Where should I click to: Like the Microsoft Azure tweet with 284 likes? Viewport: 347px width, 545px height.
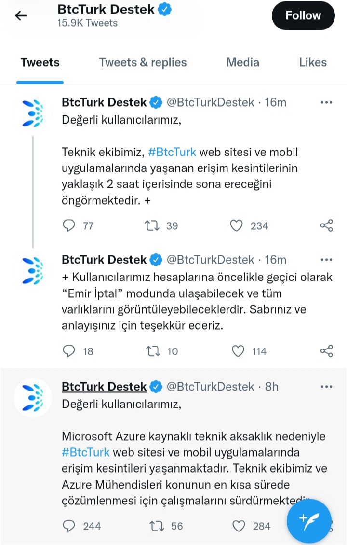click(x=239, y=526)
